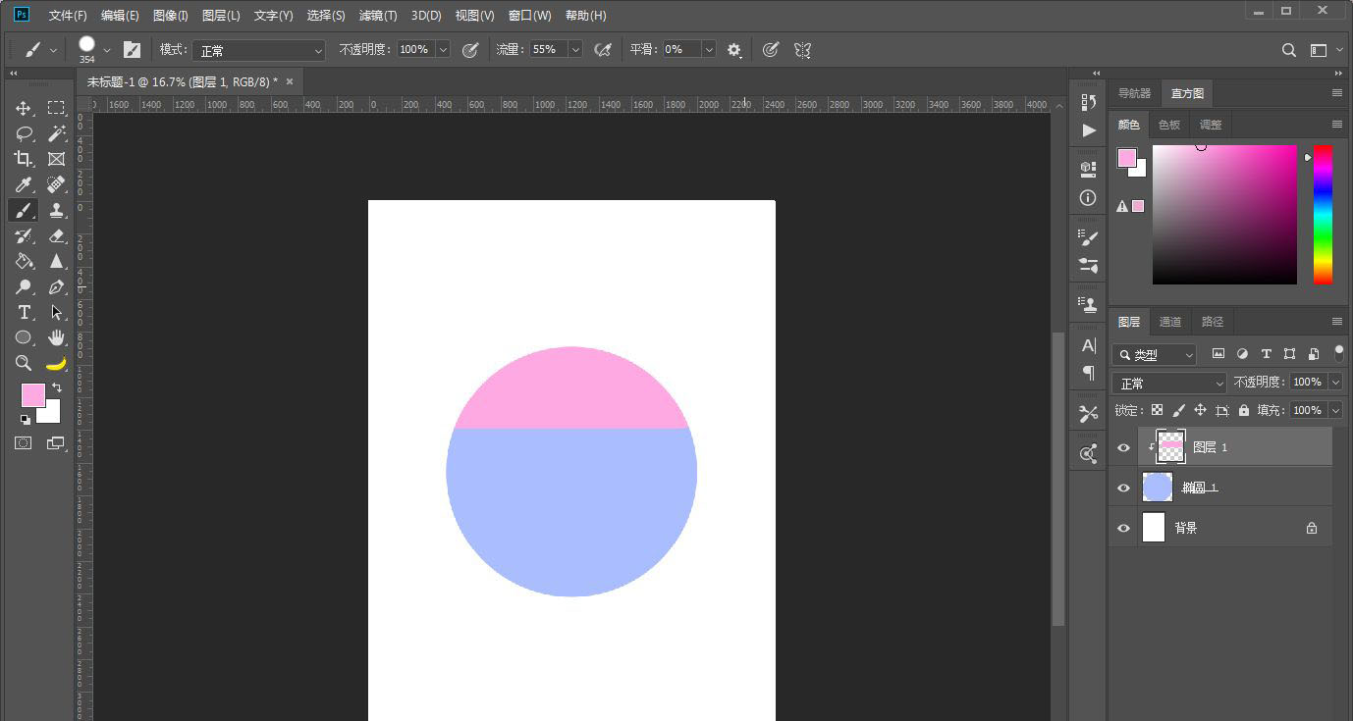
Task: Hide the 椭圆 1 layer
Action: pyautogui.click(x=1123, y=488)
